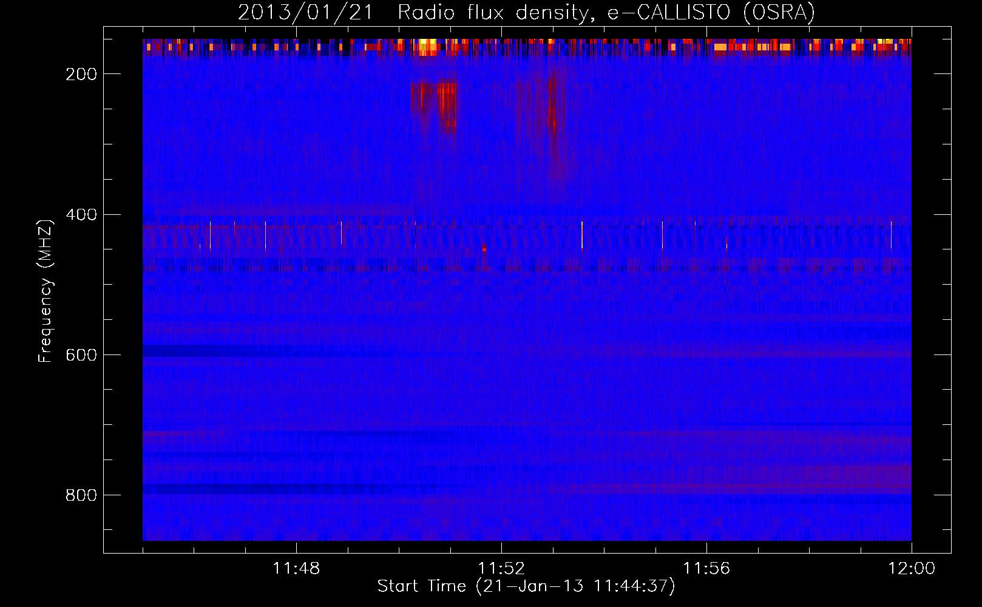This screenshot has height=607, width=982.
Task: Click the 11:52 time tick label
Action: click(x=501, y=569)
